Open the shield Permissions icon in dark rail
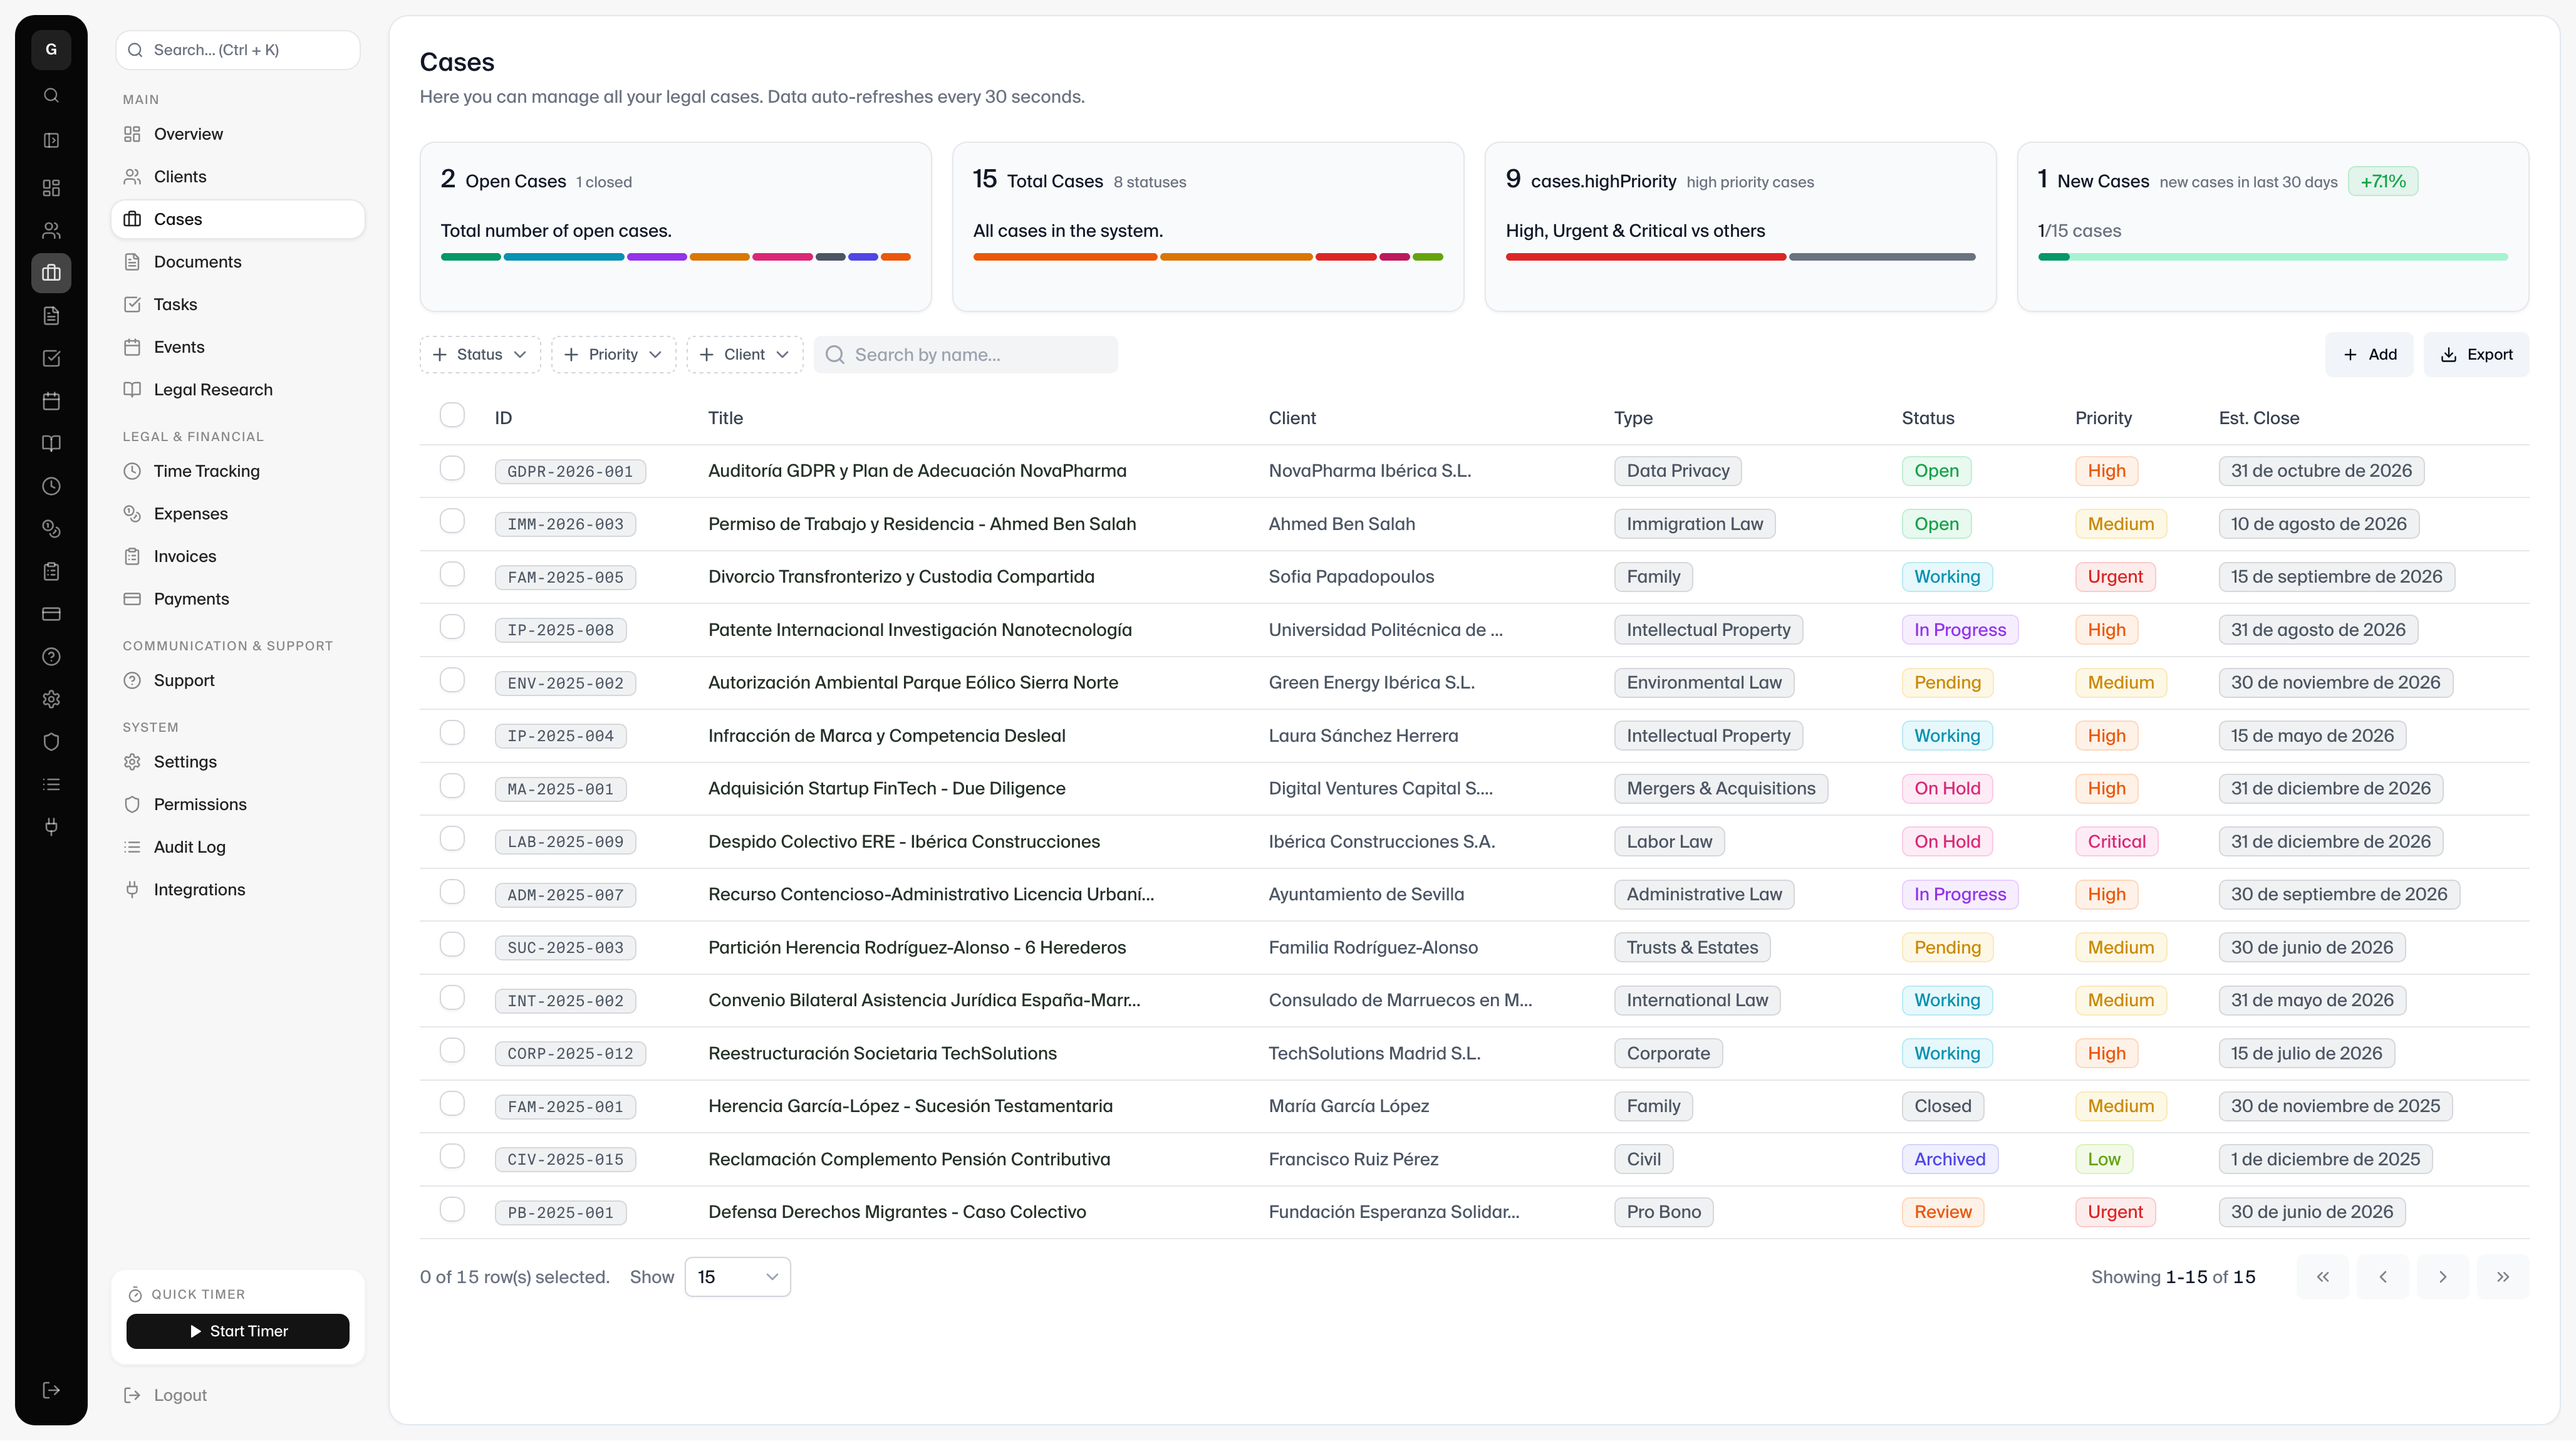The height and width of the screenshot is (1441, 2576). point(51,742)
